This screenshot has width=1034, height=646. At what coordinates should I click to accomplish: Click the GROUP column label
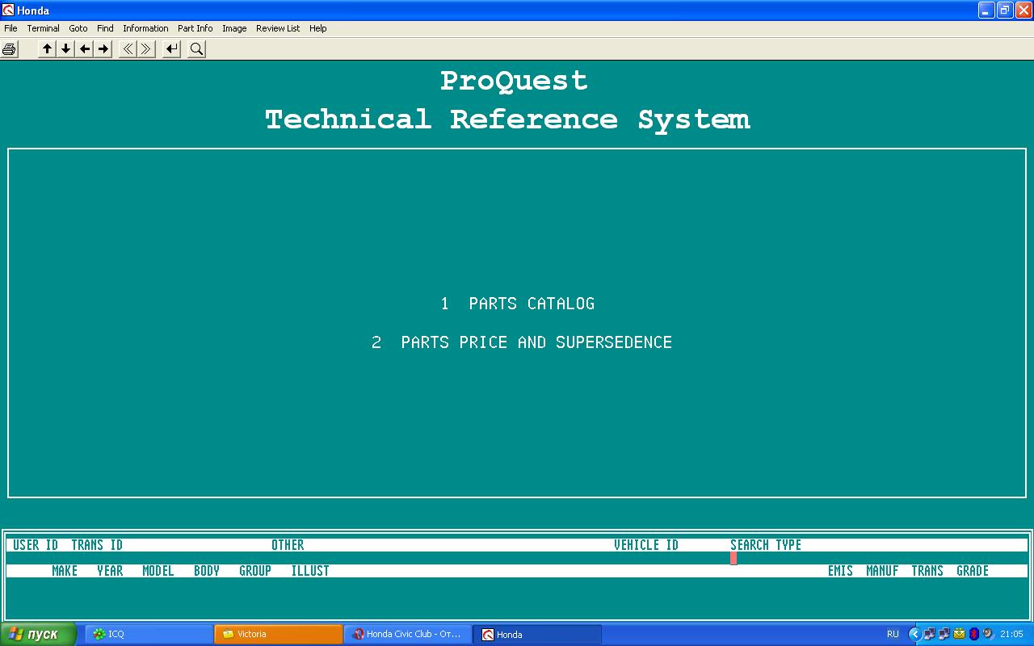pos(255,571)
